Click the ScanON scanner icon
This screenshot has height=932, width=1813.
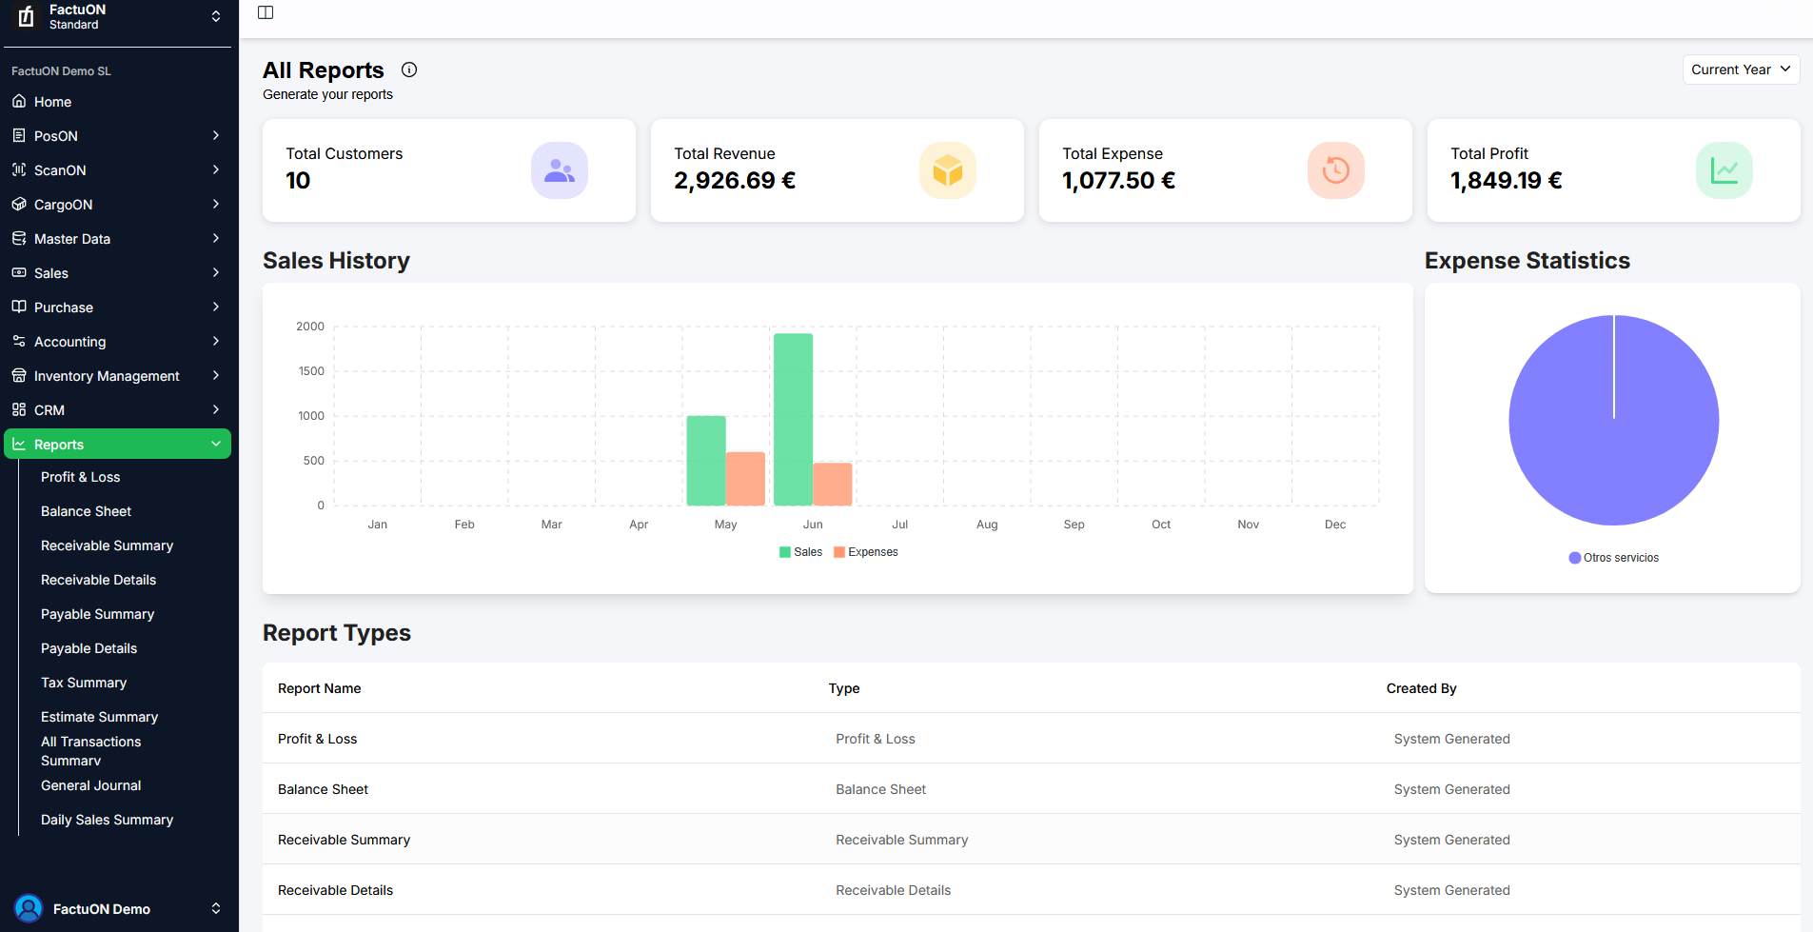[19, 169]
